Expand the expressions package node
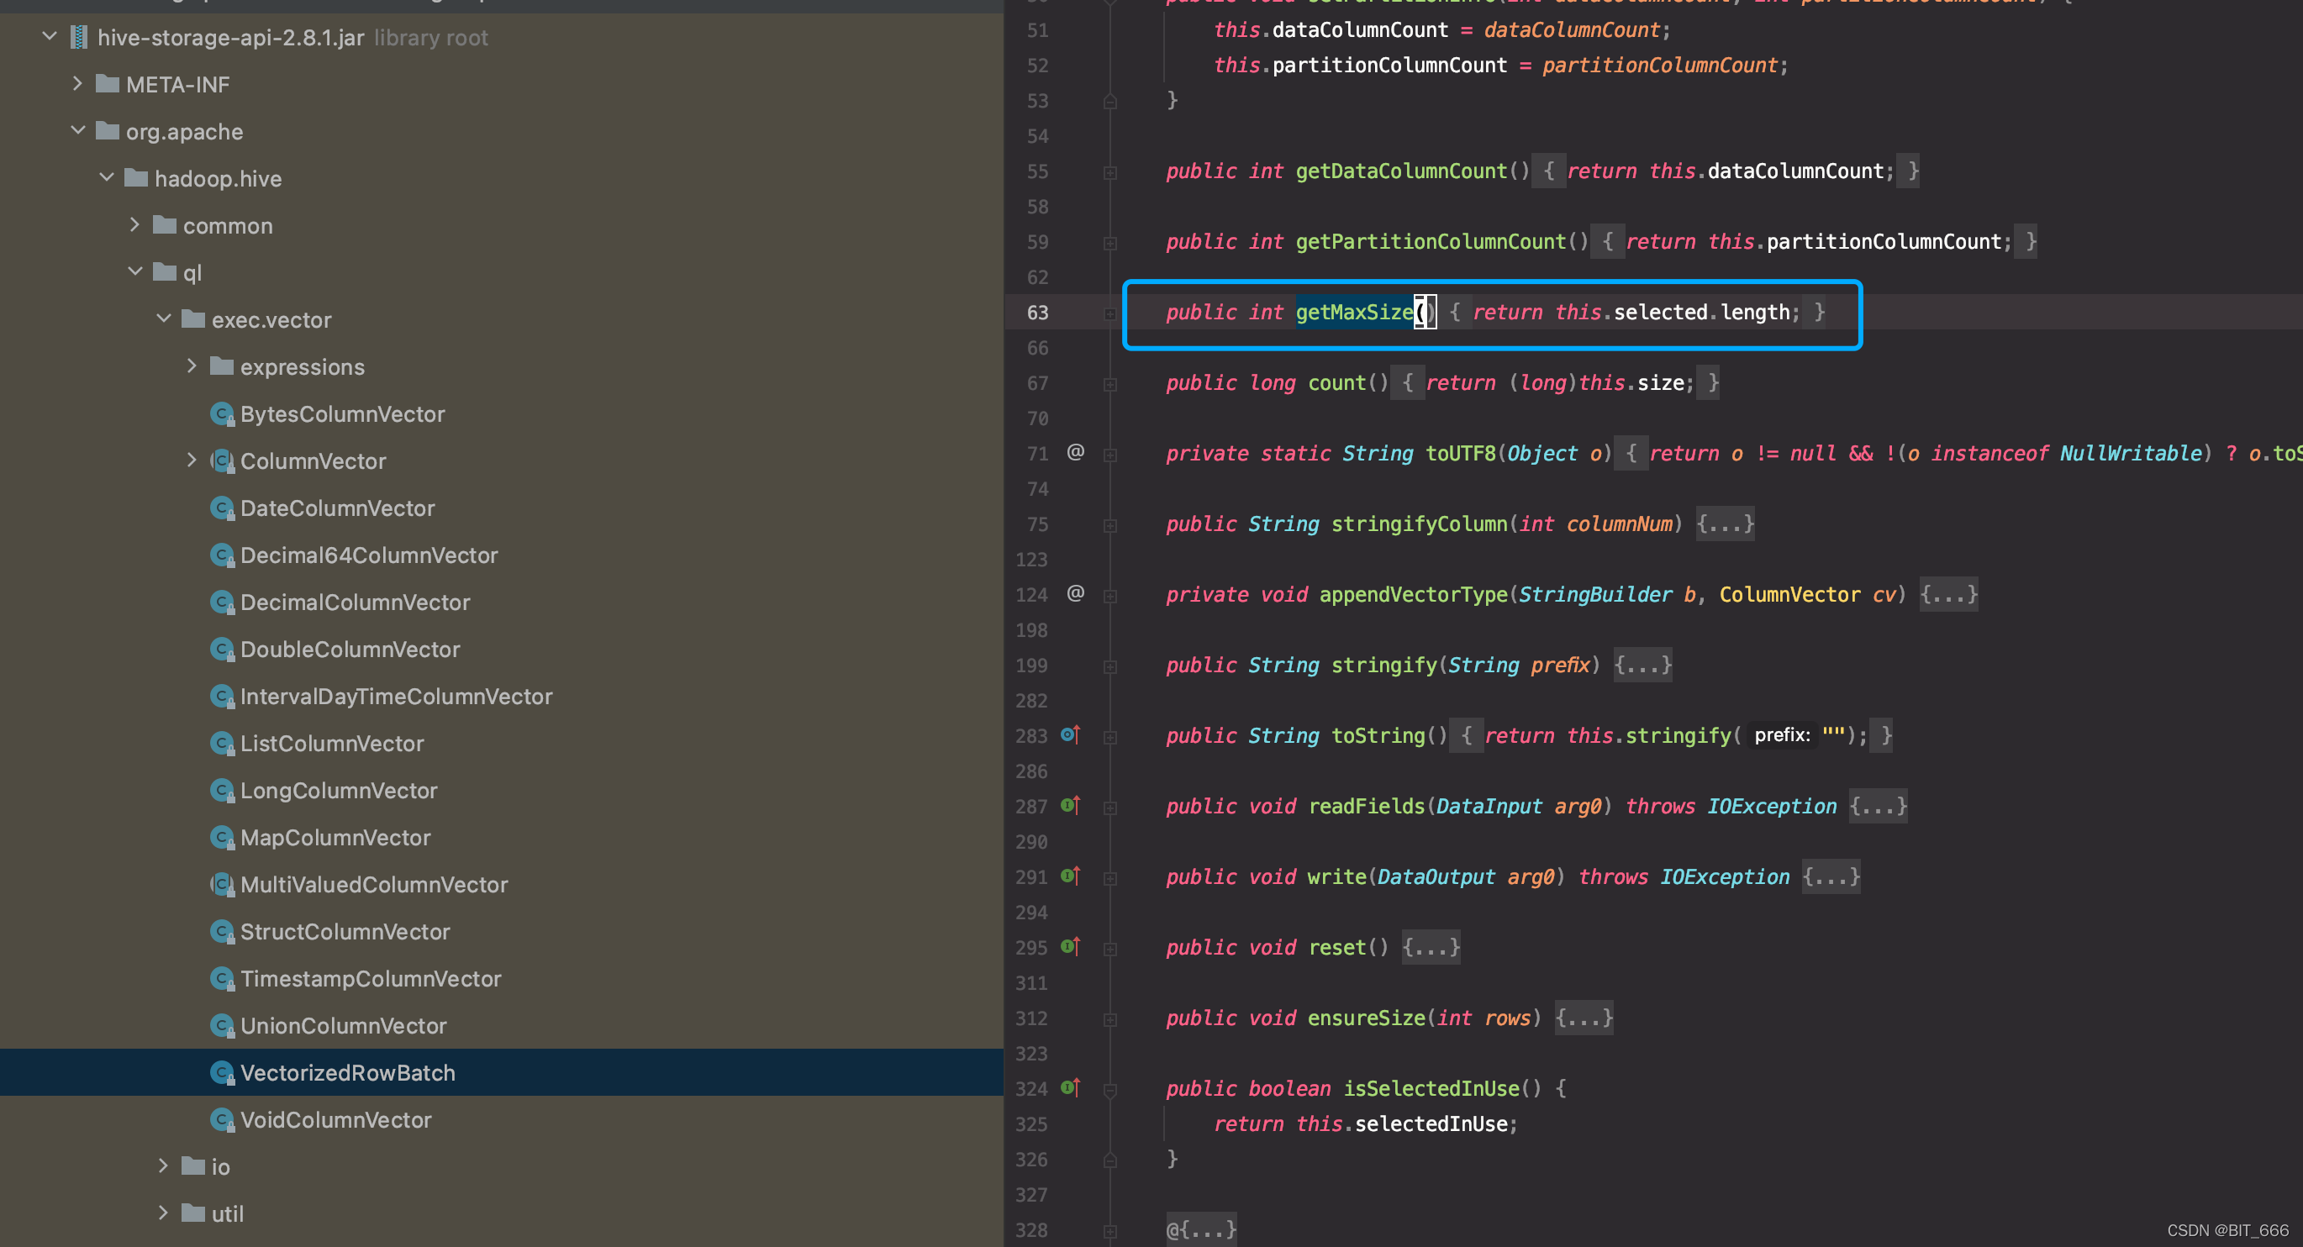 click(x=192, y=366)
